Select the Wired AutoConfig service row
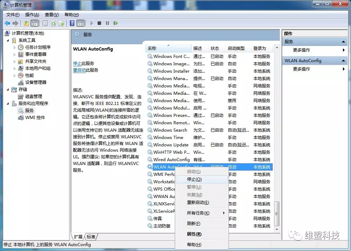The width and height of the screenshot is (351, 251). tap(209, 160)
